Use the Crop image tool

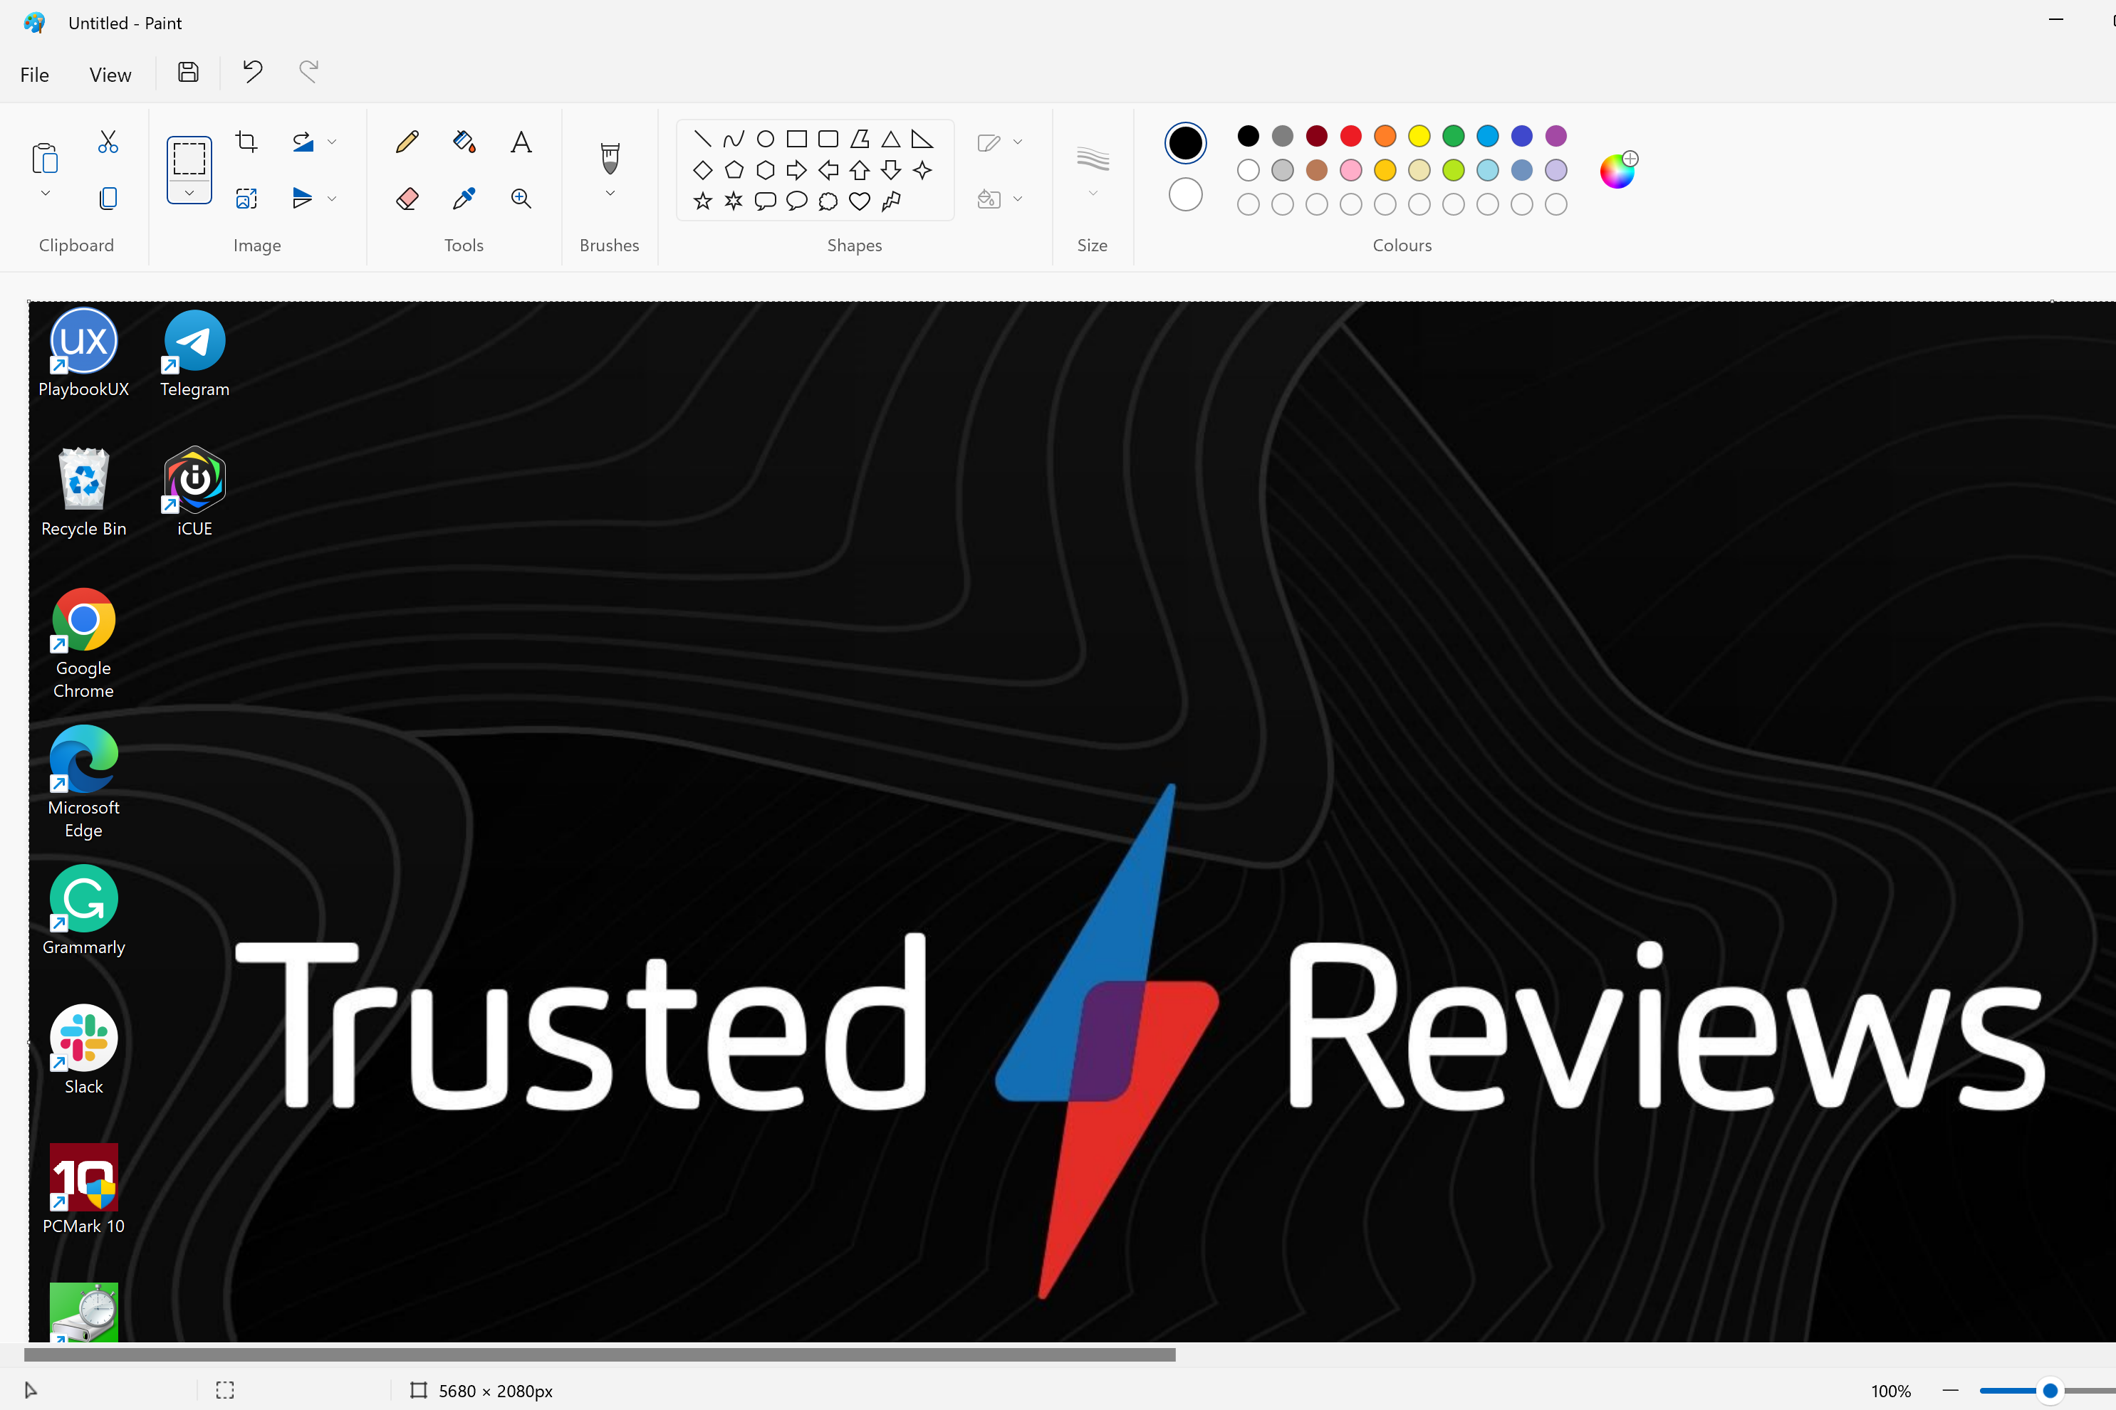point(246,142)
